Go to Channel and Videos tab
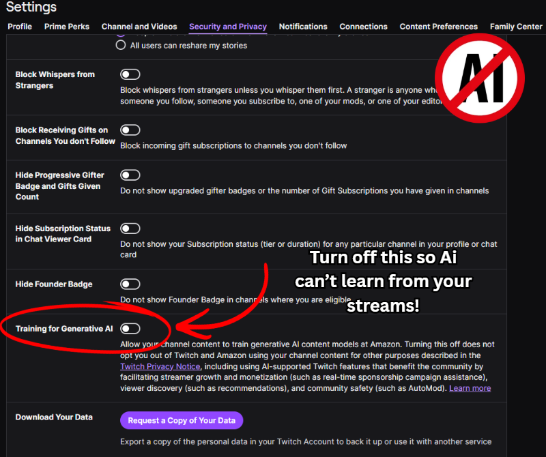Screen dimensions: 546x457 [139, 27]
